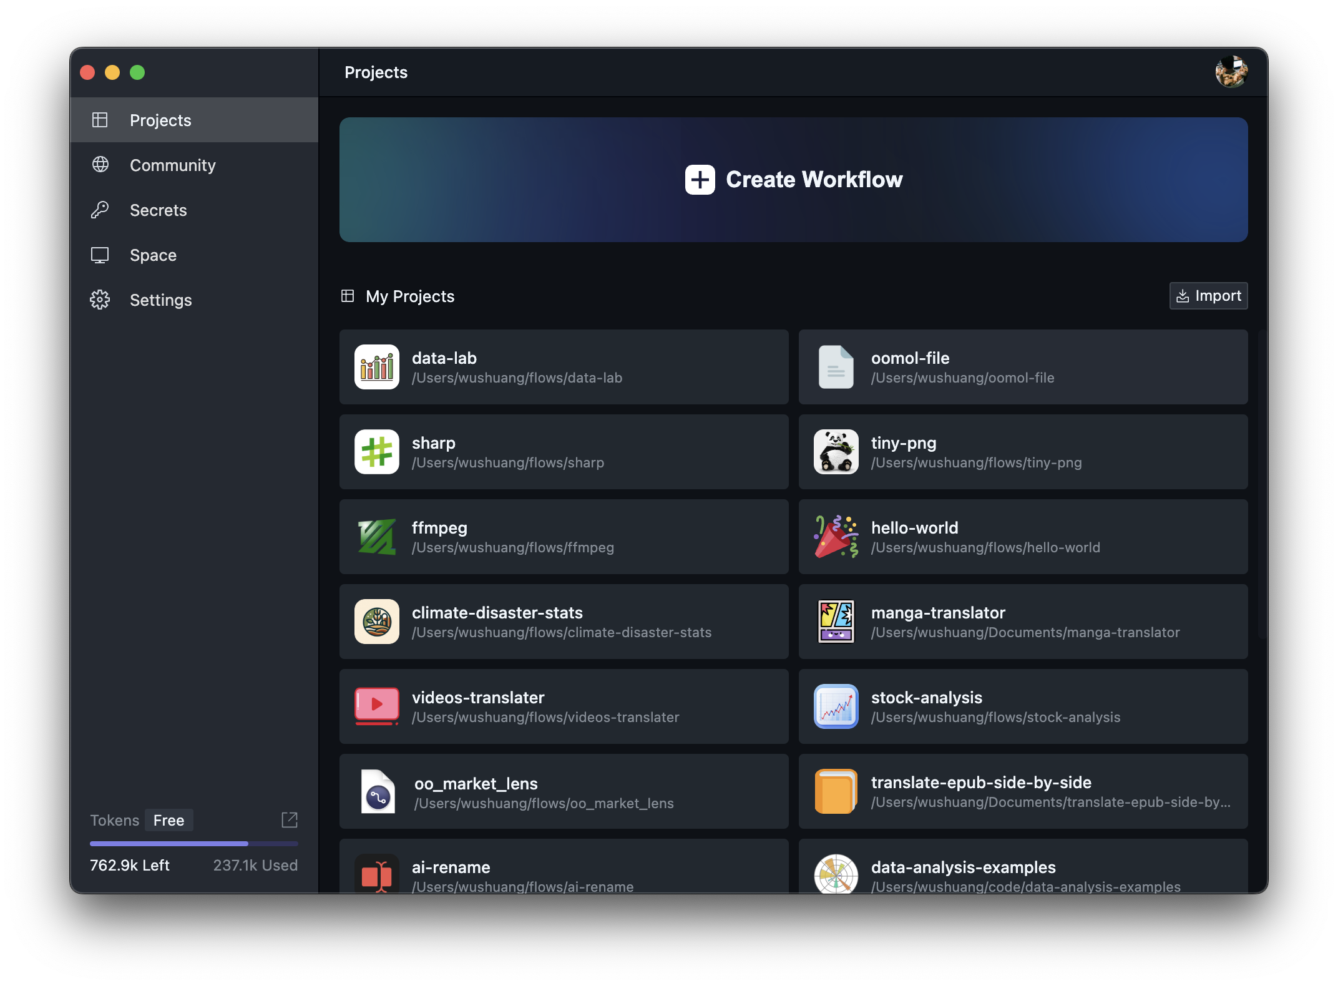The width and height of the screenshot is (1338, 986).
Task: Open Settings from the sidebar
Action: [x=160, y=300]
